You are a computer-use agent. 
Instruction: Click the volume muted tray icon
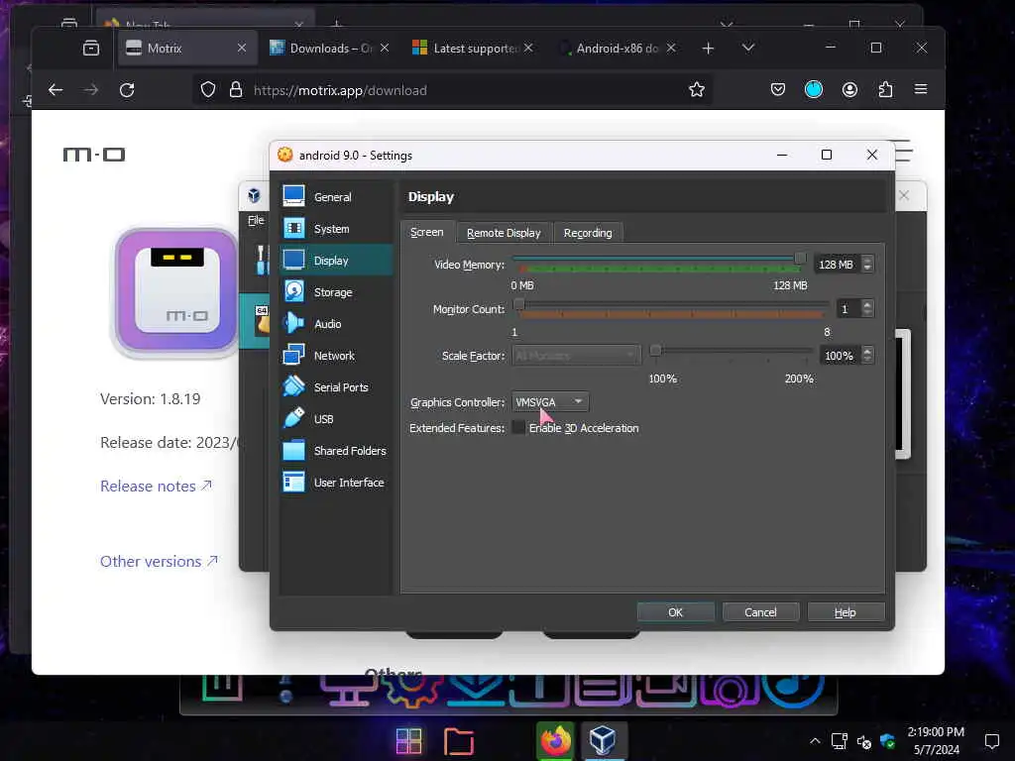coord(864,741)
